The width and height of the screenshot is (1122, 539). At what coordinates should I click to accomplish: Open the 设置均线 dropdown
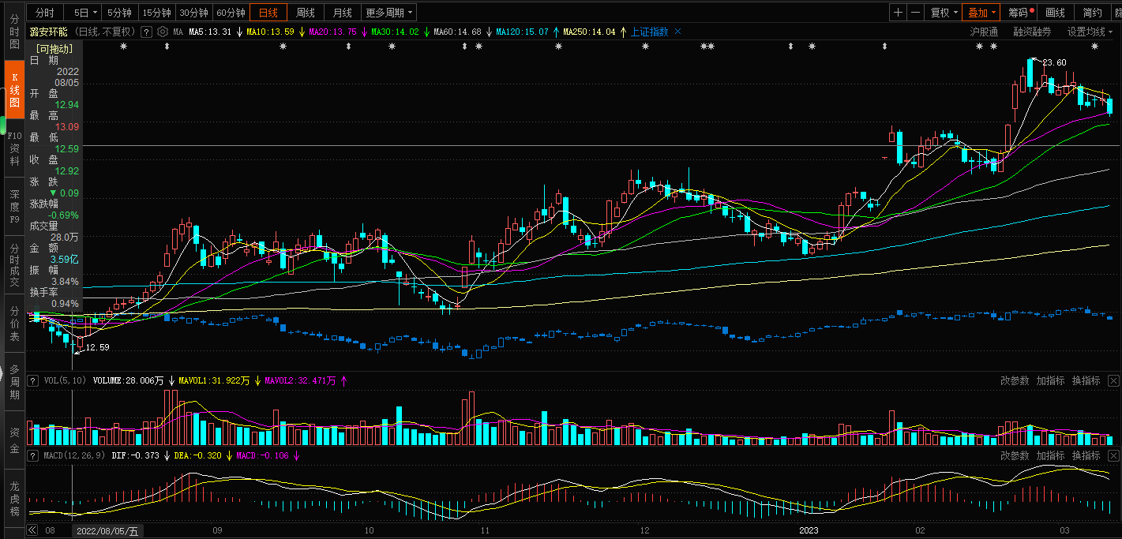tap(1090, 32)
